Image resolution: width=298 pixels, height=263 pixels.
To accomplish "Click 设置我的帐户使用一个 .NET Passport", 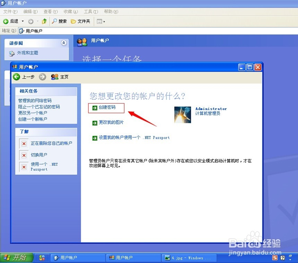I will pyautogui.click(x=134, y=138).
